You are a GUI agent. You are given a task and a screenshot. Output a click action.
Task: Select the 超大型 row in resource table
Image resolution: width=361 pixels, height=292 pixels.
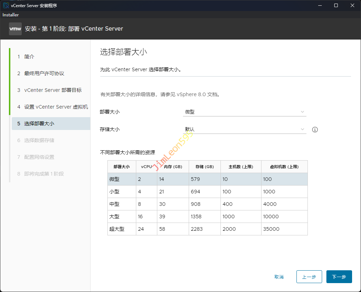tap(207, 229)
